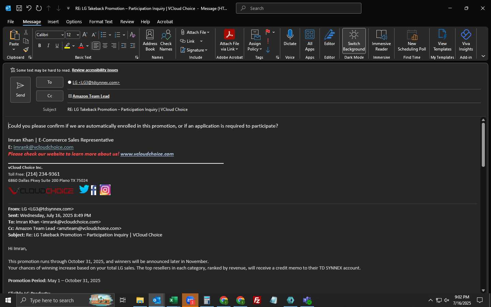Increase indent icon

133,46
